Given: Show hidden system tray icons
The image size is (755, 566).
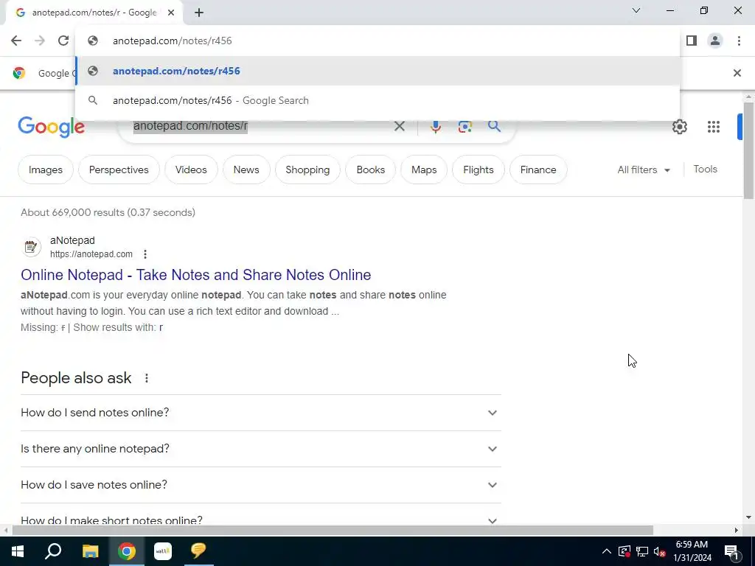Looking at the screenshot, I should click(607, 551).
